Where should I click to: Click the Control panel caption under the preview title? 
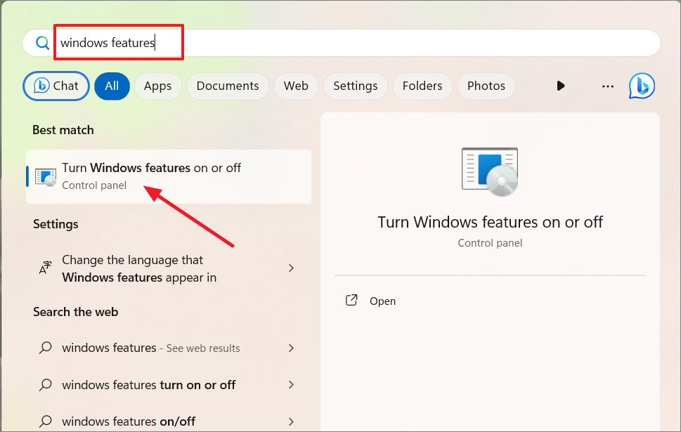tap(490, 243)
